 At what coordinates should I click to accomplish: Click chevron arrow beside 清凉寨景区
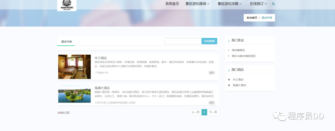(229, 50)
